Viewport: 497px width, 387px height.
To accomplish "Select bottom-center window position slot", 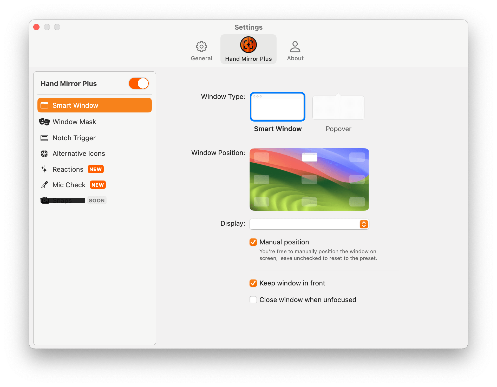I will (309, 202).
